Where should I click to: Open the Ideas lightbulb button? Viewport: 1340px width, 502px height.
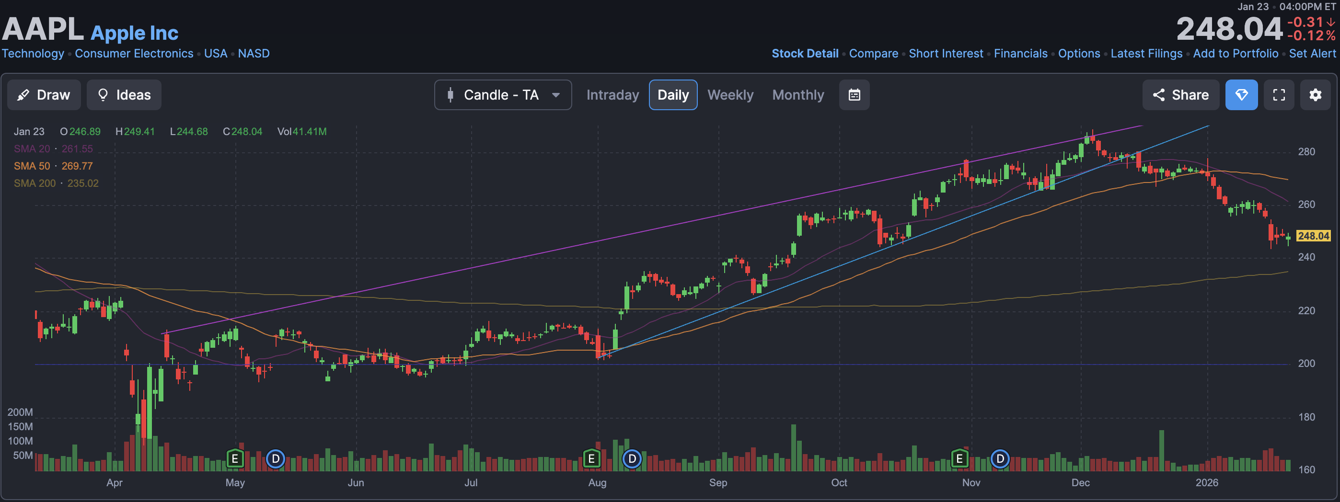click(x=124, y=94)
